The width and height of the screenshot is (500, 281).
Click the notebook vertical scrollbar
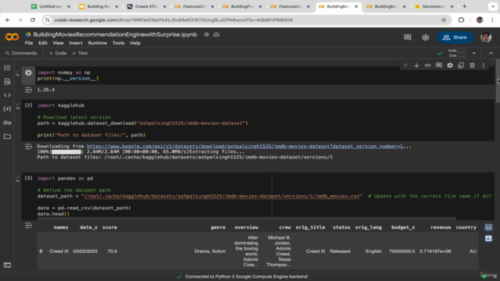[x=498, y=81]
